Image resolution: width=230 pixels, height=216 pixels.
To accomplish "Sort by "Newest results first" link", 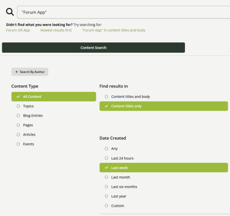I will [x=56, y=30].
